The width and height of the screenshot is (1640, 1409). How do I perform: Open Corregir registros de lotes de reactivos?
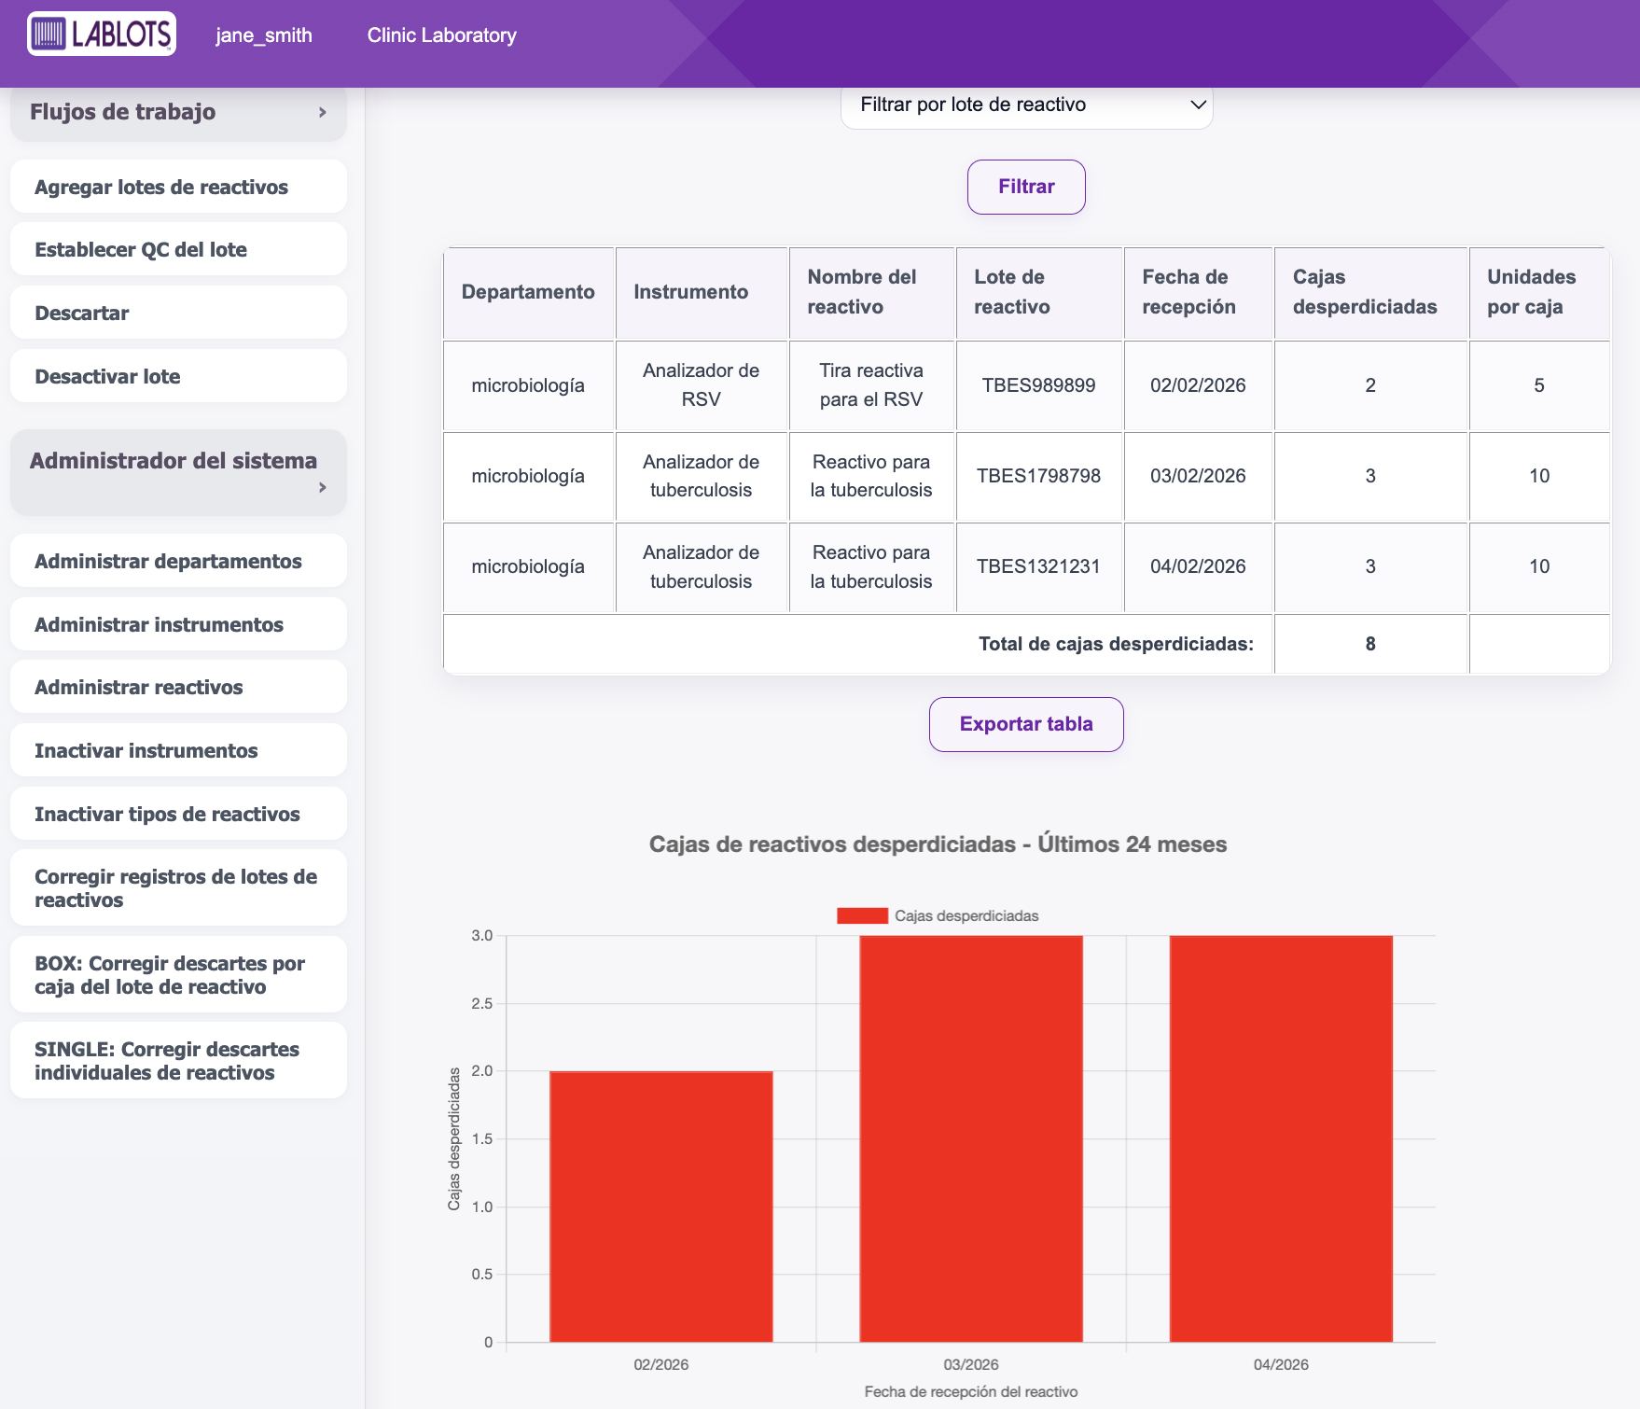[x=178, y=887]
